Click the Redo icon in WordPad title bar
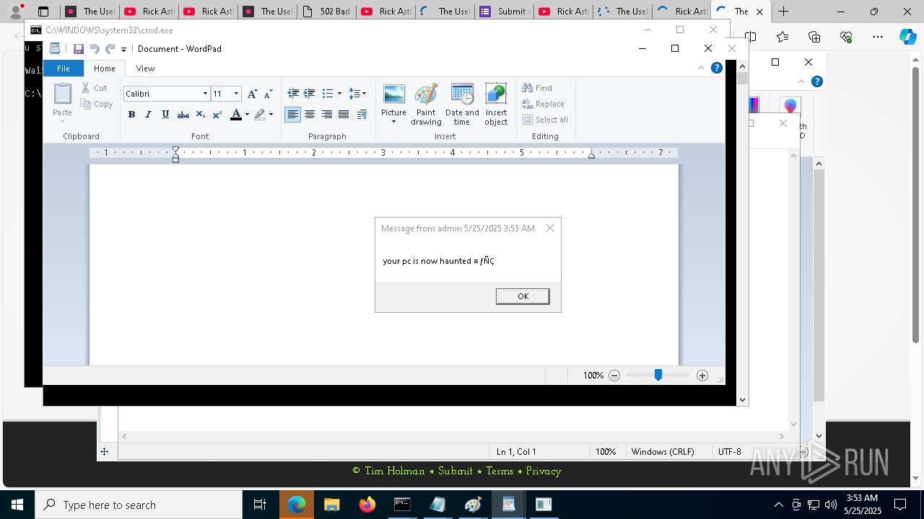The image size is (924, 519). tap(110, 49)
